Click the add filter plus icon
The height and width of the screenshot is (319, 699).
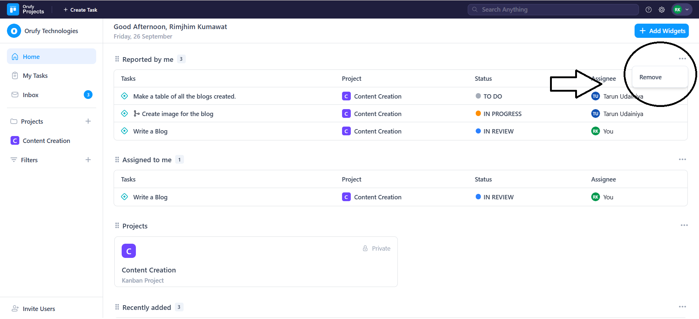[88, 160]
